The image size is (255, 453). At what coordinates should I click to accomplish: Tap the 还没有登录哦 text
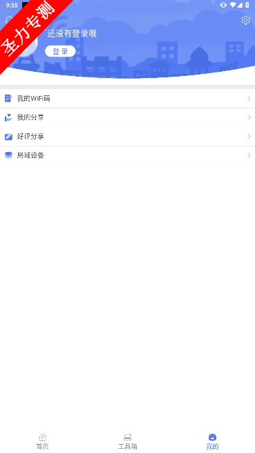[x=72, y=34]
